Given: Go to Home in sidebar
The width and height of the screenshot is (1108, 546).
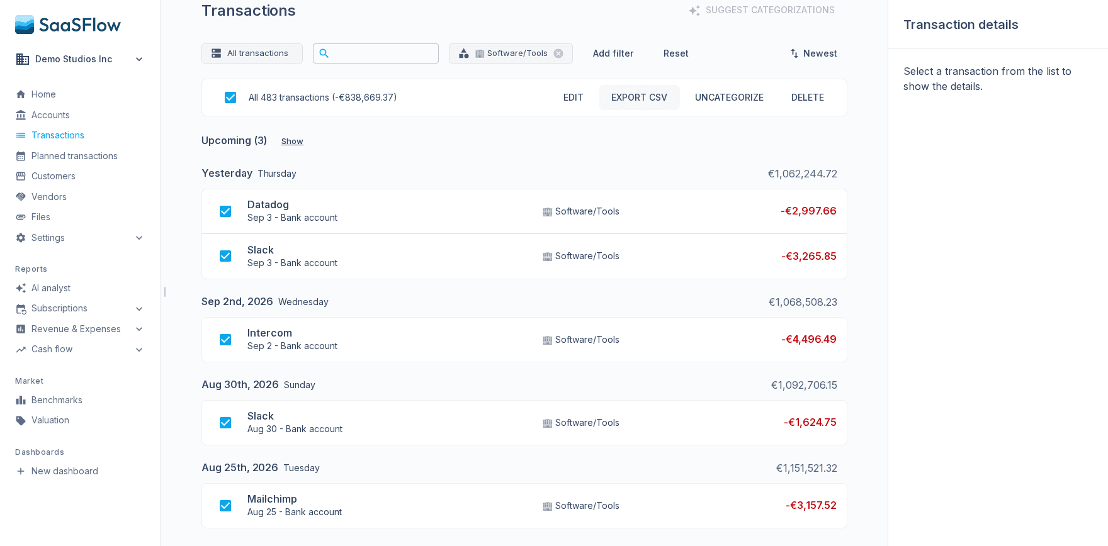Looking at the screenshot, I should click(43, 94).
